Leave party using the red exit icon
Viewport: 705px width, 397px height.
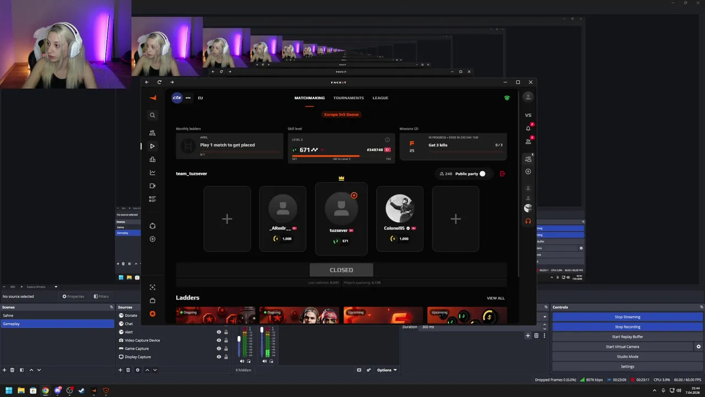click(502, 174)
